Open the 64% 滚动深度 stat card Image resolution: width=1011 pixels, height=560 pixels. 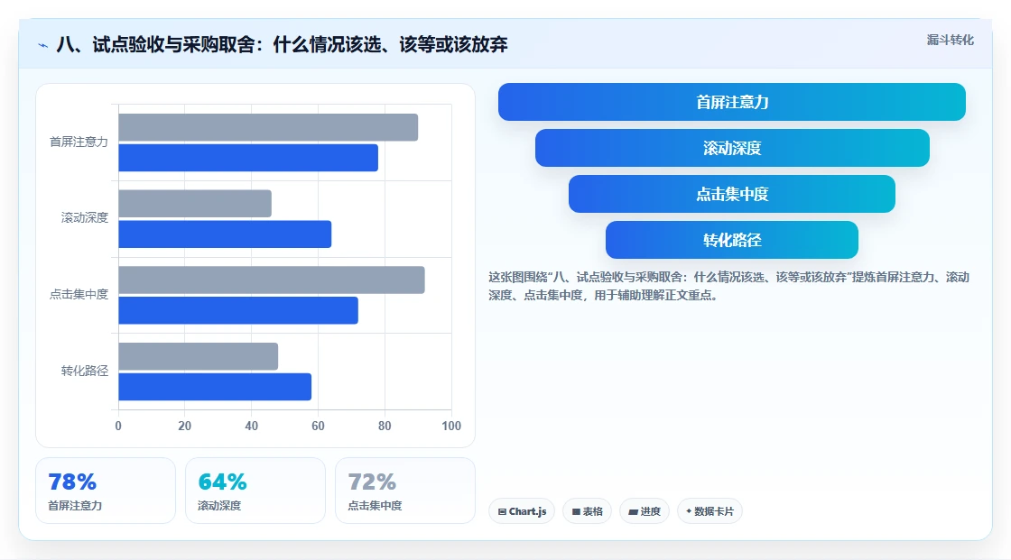coord(255,491)
